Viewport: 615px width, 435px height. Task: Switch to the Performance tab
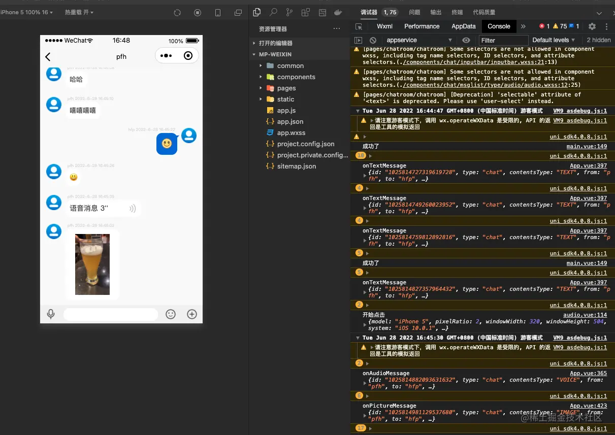click(422, 26)
